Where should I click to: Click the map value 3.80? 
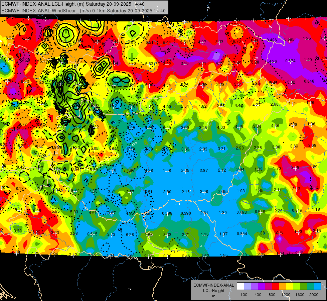pyautogui.click(x=167, y=192)
